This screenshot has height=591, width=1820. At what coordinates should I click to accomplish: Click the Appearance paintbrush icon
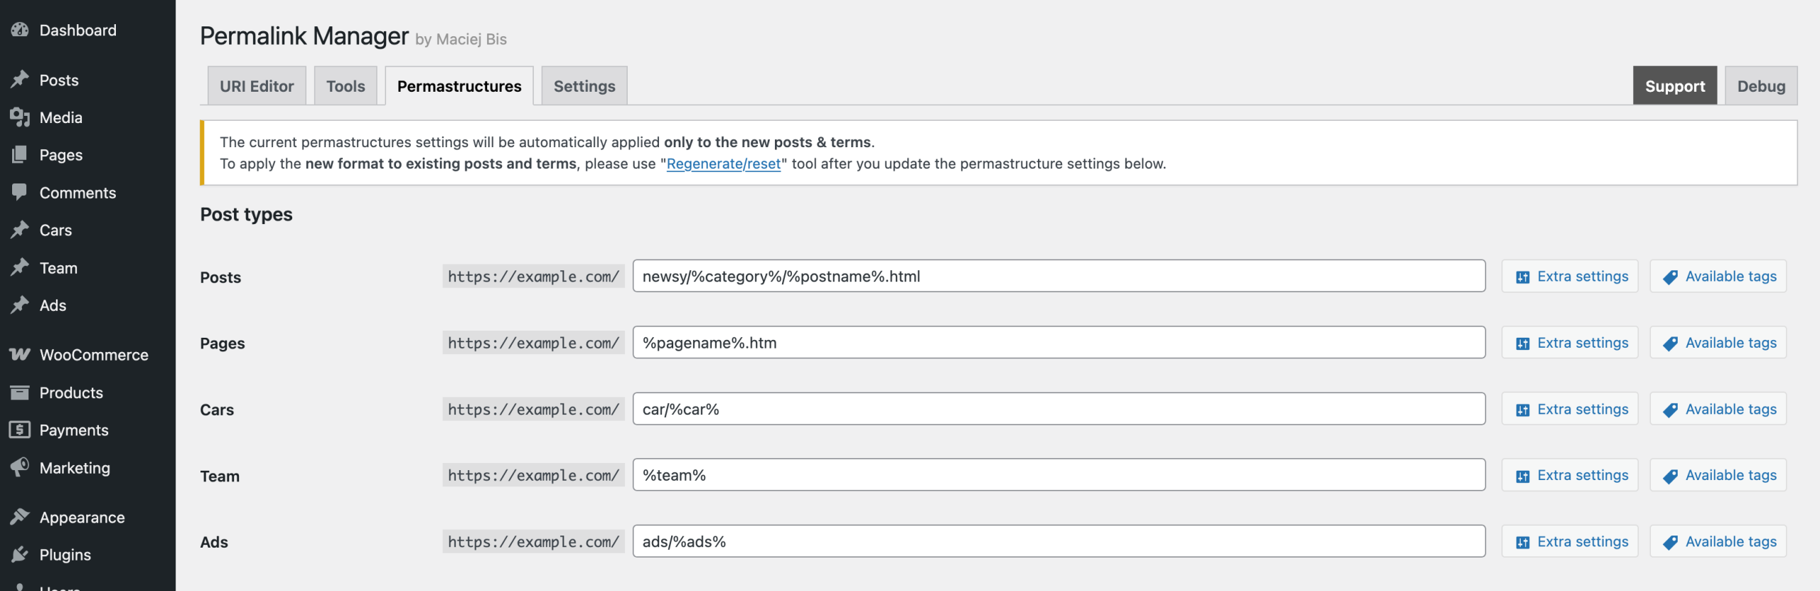click(x=20, y=517)
